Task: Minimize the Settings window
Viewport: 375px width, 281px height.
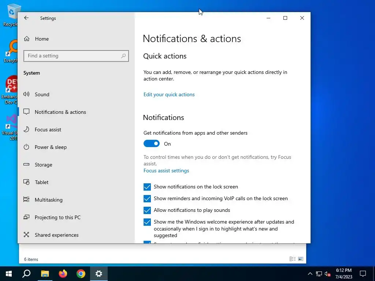Action: [268, 18]
